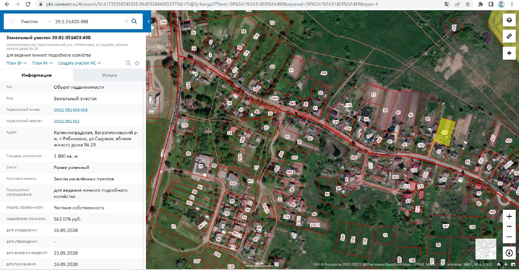Select the value Земли населённых пунктов
The width and height of the screenshot is (519, 270).
[x=84, y=179]
